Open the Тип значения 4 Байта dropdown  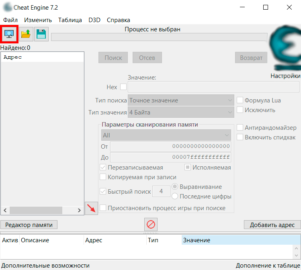pos(181,112)
